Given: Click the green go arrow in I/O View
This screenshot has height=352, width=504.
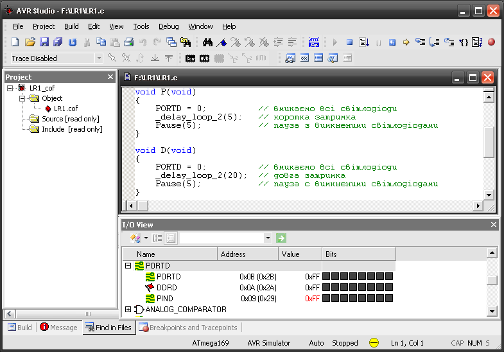Looking at the screenshot, I should pos(281,238).
